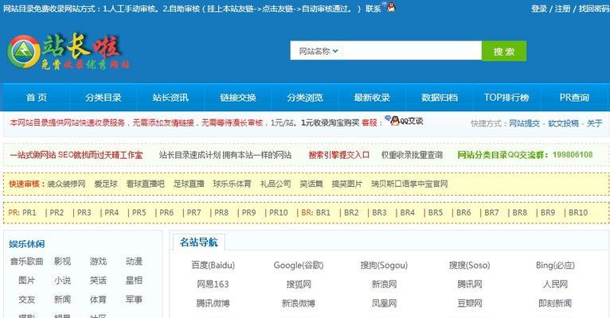Filter by PR10
The height and width of the screenshot is (318, 610).
pyautogui.click(x=279, y=212)
